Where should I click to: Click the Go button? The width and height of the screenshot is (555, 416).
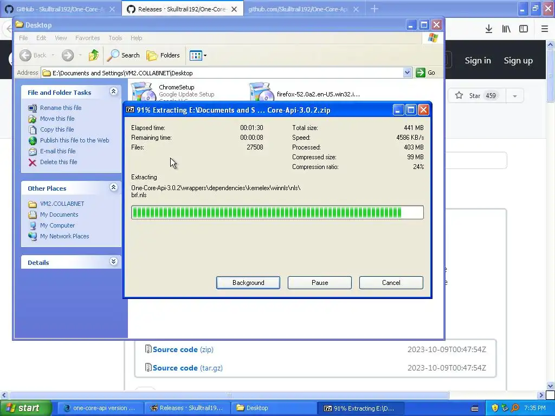[425, 73]
